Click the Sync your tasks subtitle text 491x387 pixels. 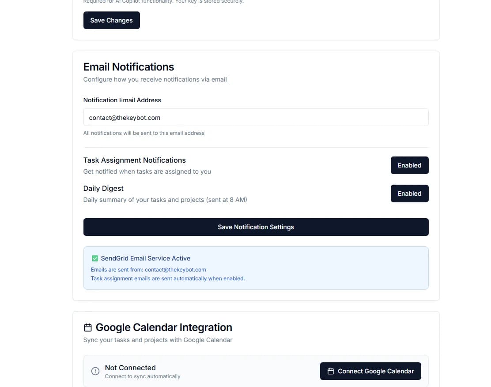coord(158,340)
